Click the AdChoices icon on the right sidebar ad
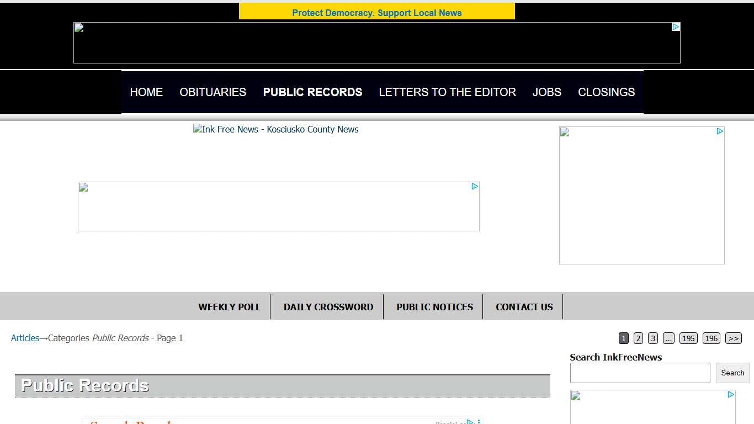The height and width of the screenshot is (424, 754). click(x=720, y=132)
